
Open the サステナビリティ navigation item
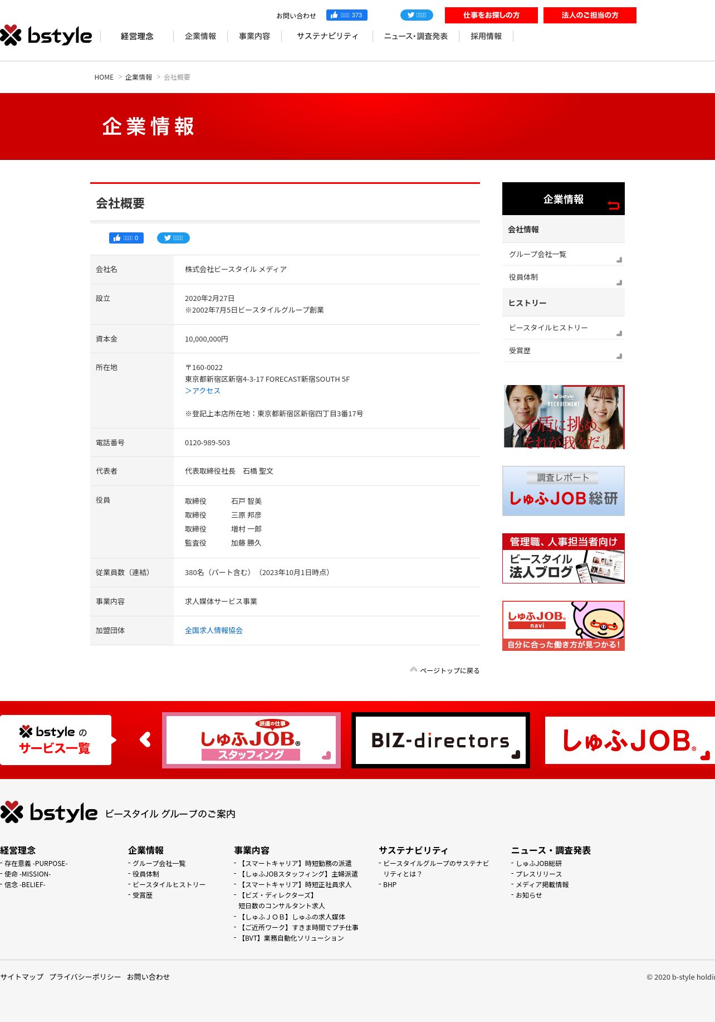(x=327, y=36)
